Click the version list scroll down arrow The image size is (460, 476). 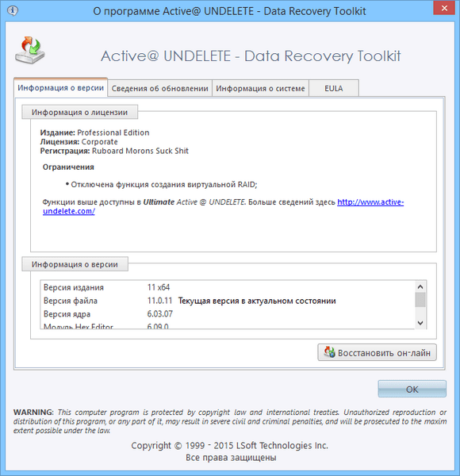pyautogui.click(x=420, y=323)
